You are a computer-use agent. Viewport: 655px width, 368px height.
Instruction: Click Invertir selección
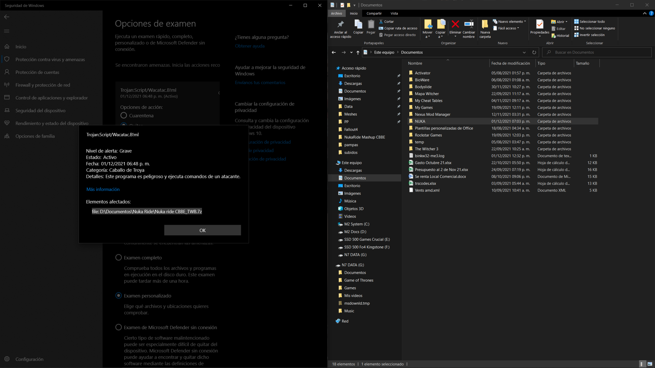click(x=589, y=35)
